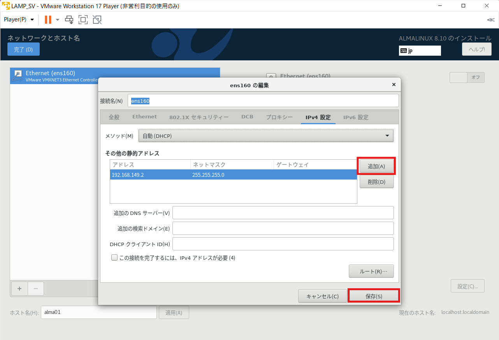The image size is (499, 340).
Task: Open the jp keyboard layout selector
Action: pos(420,51)
